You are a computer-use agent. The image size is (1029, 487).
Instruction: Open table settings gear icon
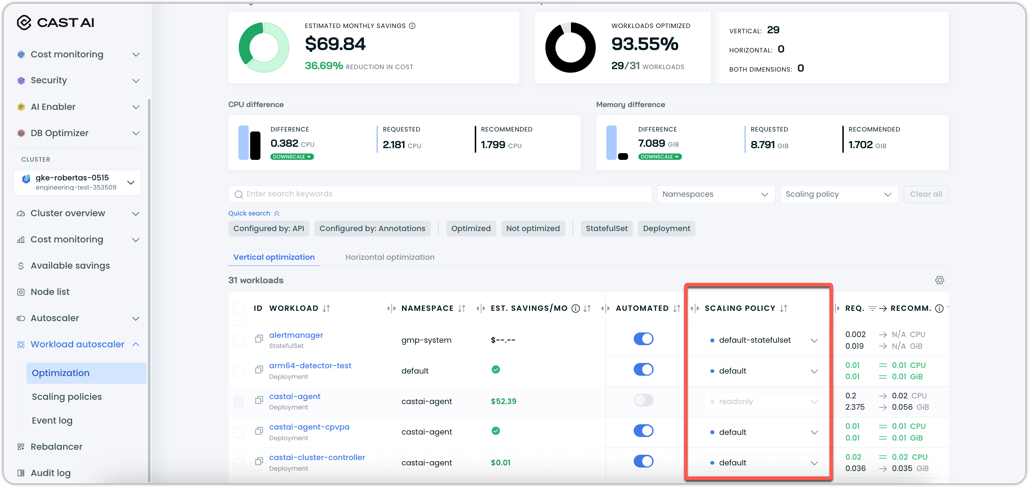click(940, 280)
